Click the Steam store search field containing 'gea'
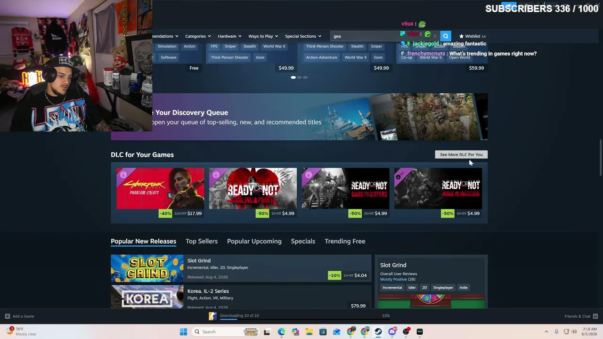The width and height of the screenshot is (603, 339). point(384,36)
